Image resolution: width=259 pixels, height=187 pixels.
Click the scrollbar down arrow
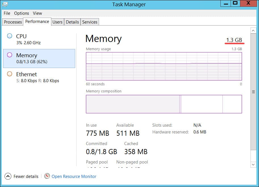tap(253, 164)
